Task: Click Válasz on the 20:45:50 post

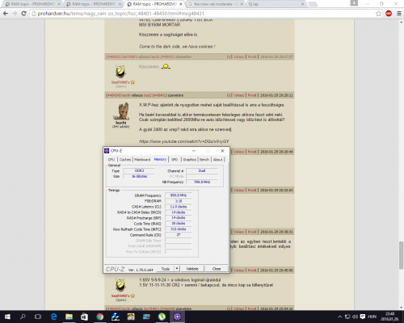Action: tap(238, 271)
